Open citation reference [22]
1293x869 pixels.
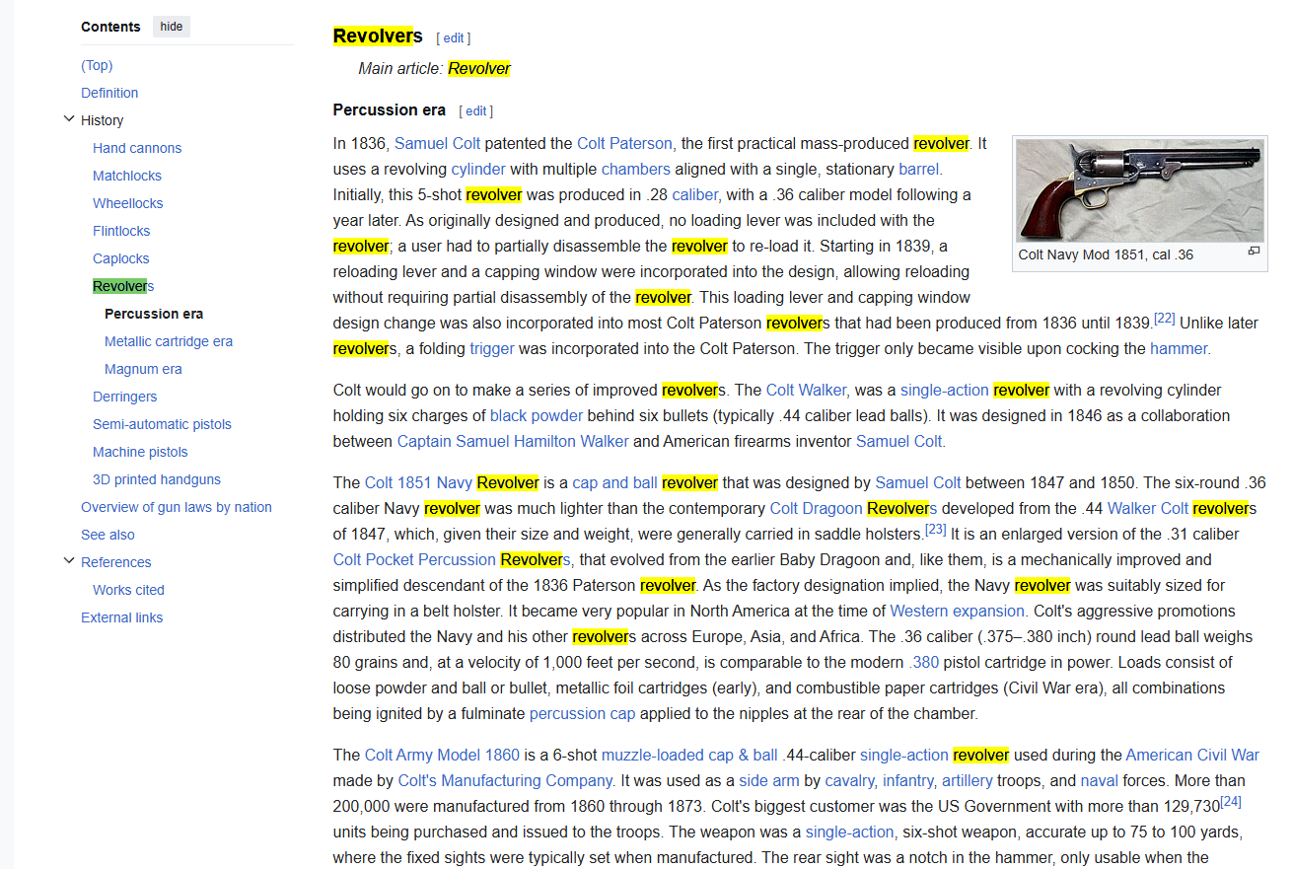coord(1165,318)
